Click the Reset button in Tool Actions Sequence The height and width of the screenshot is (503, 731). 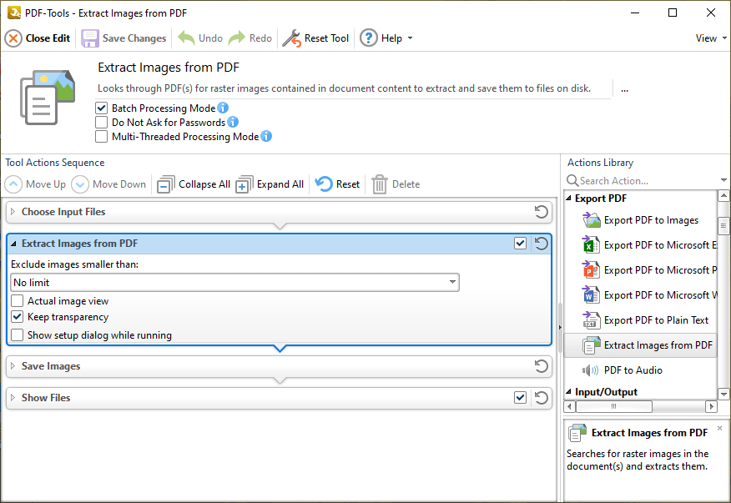pyautogui.click(x=338, y=184)
